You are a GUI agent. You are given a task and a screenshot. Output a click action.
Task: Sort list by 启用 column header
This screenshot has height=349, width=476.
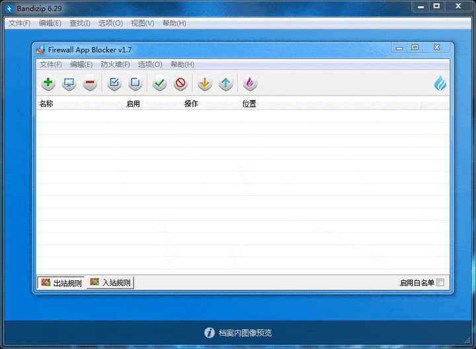[x=133, y=104]
